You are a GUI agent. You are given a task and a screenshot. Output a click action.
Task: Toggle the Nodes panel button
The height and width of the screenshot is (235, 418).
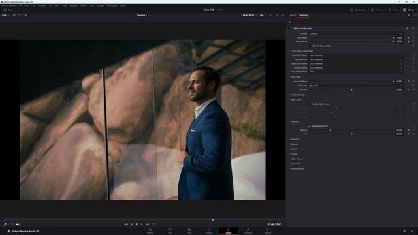point(393,10)
